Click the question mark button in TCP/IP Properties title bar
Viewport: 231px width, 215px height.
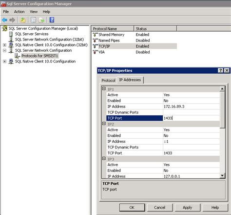click(x=220, y=70)
